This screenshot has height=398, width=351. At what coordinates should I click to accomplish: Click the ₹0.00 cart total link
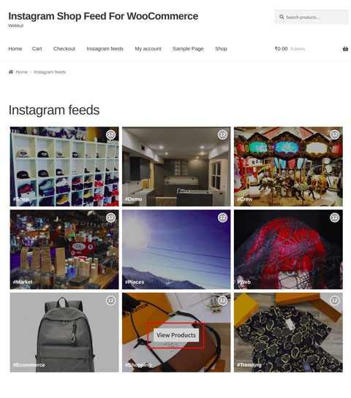click(x=281, y=49)
